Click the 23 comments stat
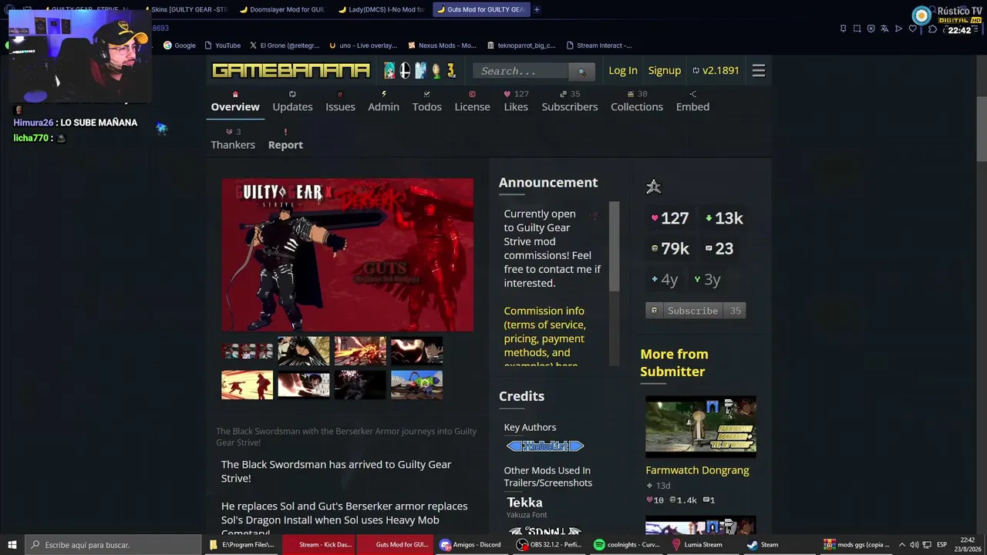 point(719,248)
